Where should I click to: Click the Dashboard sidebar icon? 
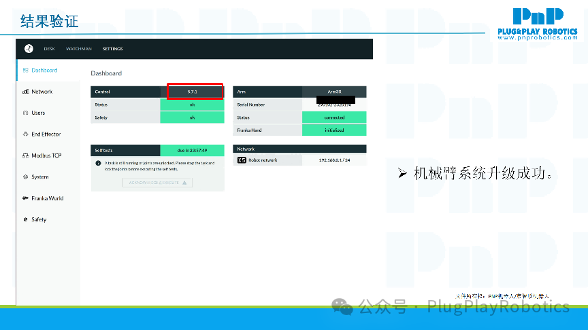pos(25,70)
